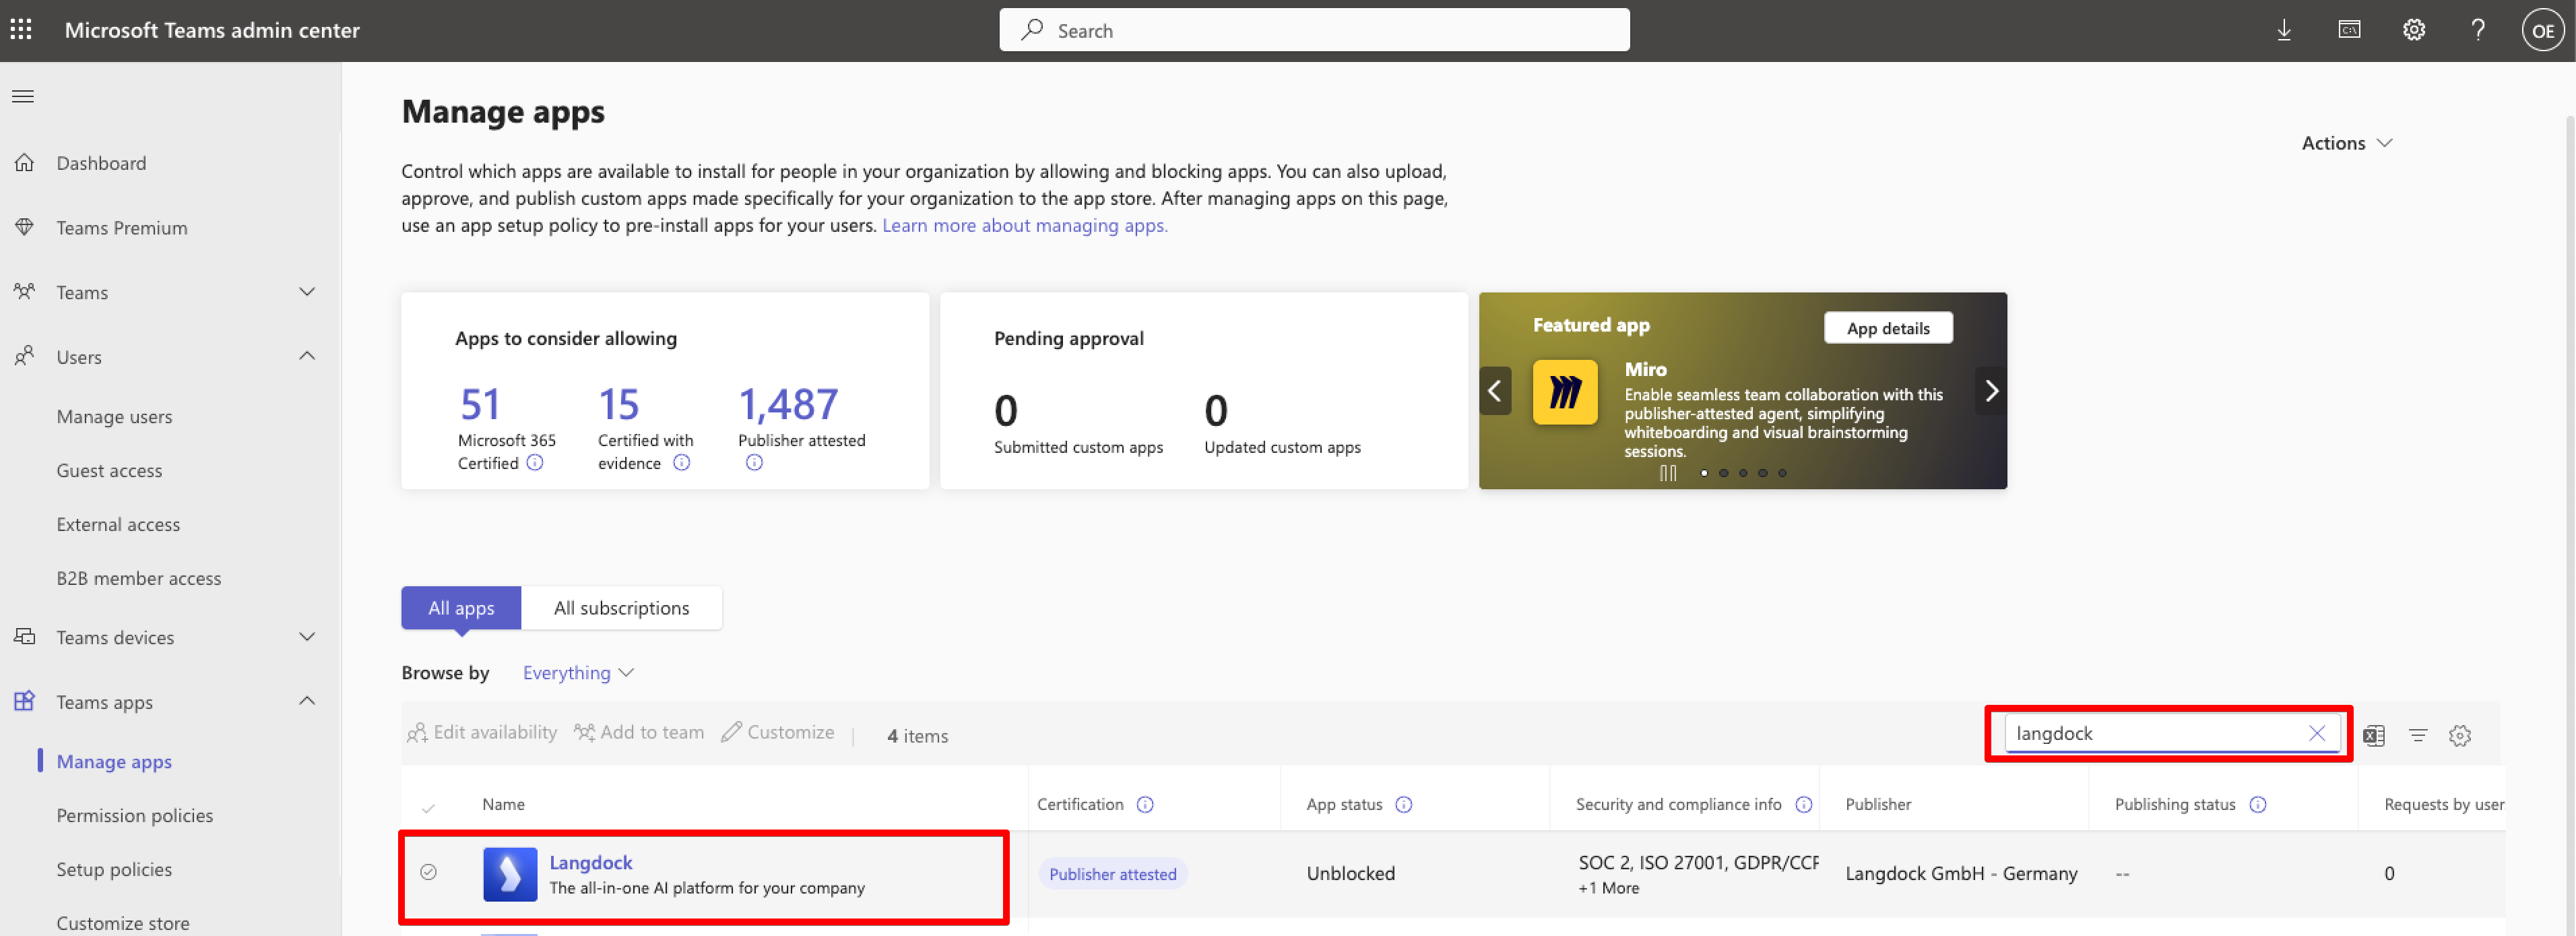
Task: Clear the langdock search with X
Action: pos(2317,733)
